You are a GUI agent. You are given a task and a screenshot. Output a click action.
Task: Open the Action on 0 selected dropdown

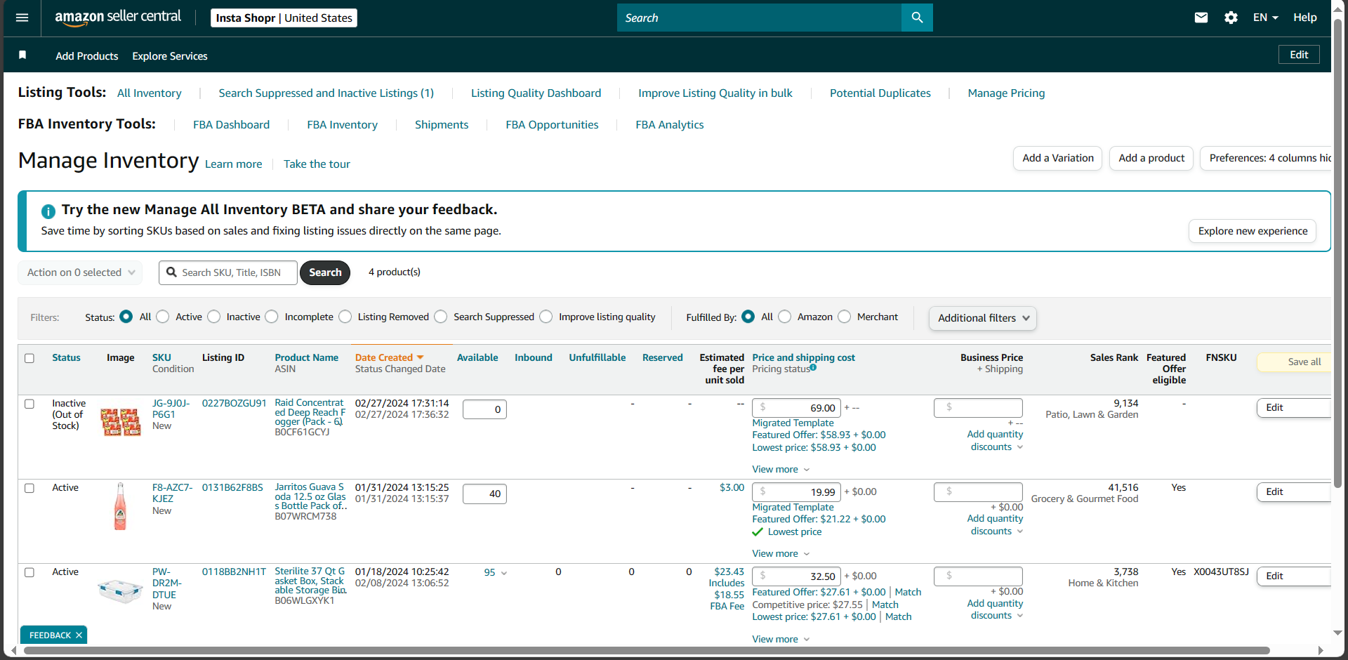point(80,272)
